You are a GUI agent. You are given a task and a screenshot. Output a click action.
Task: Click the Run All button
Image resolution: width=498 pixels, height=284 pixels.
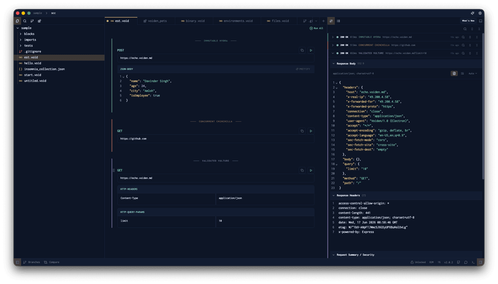316,28
